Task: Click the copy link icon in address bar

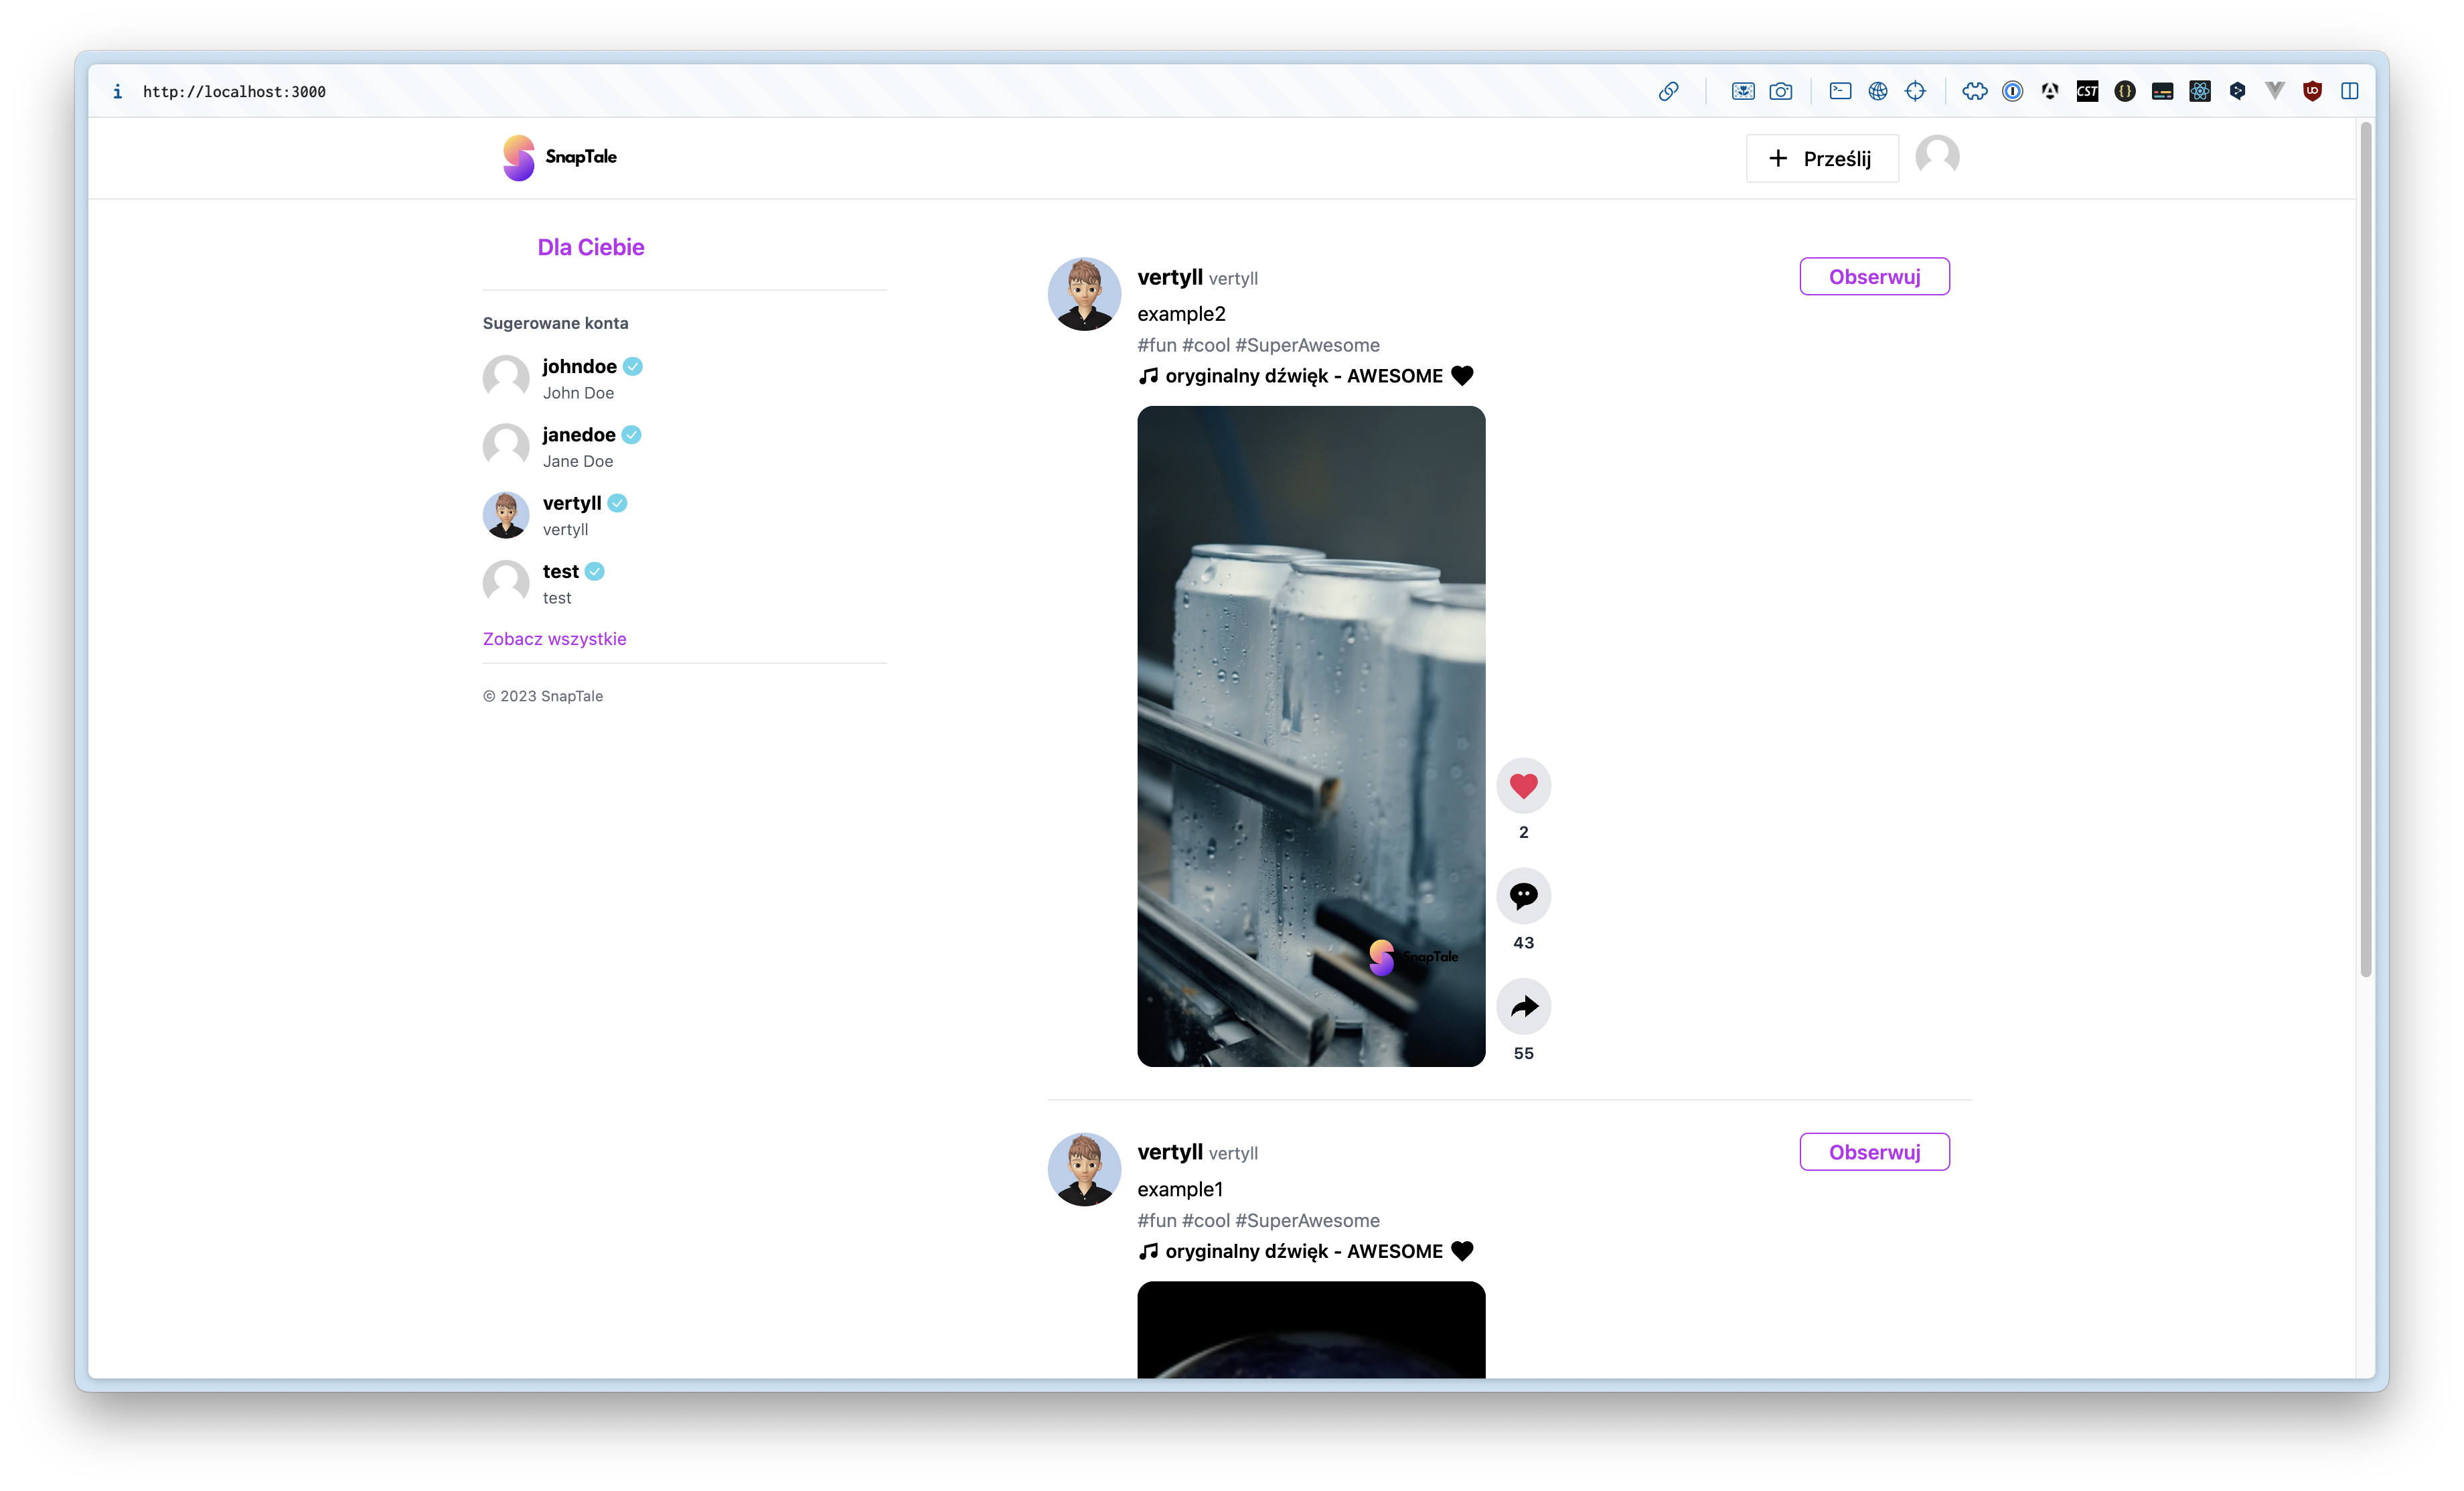Action: pyautogui.click(x=1668, y=91)
